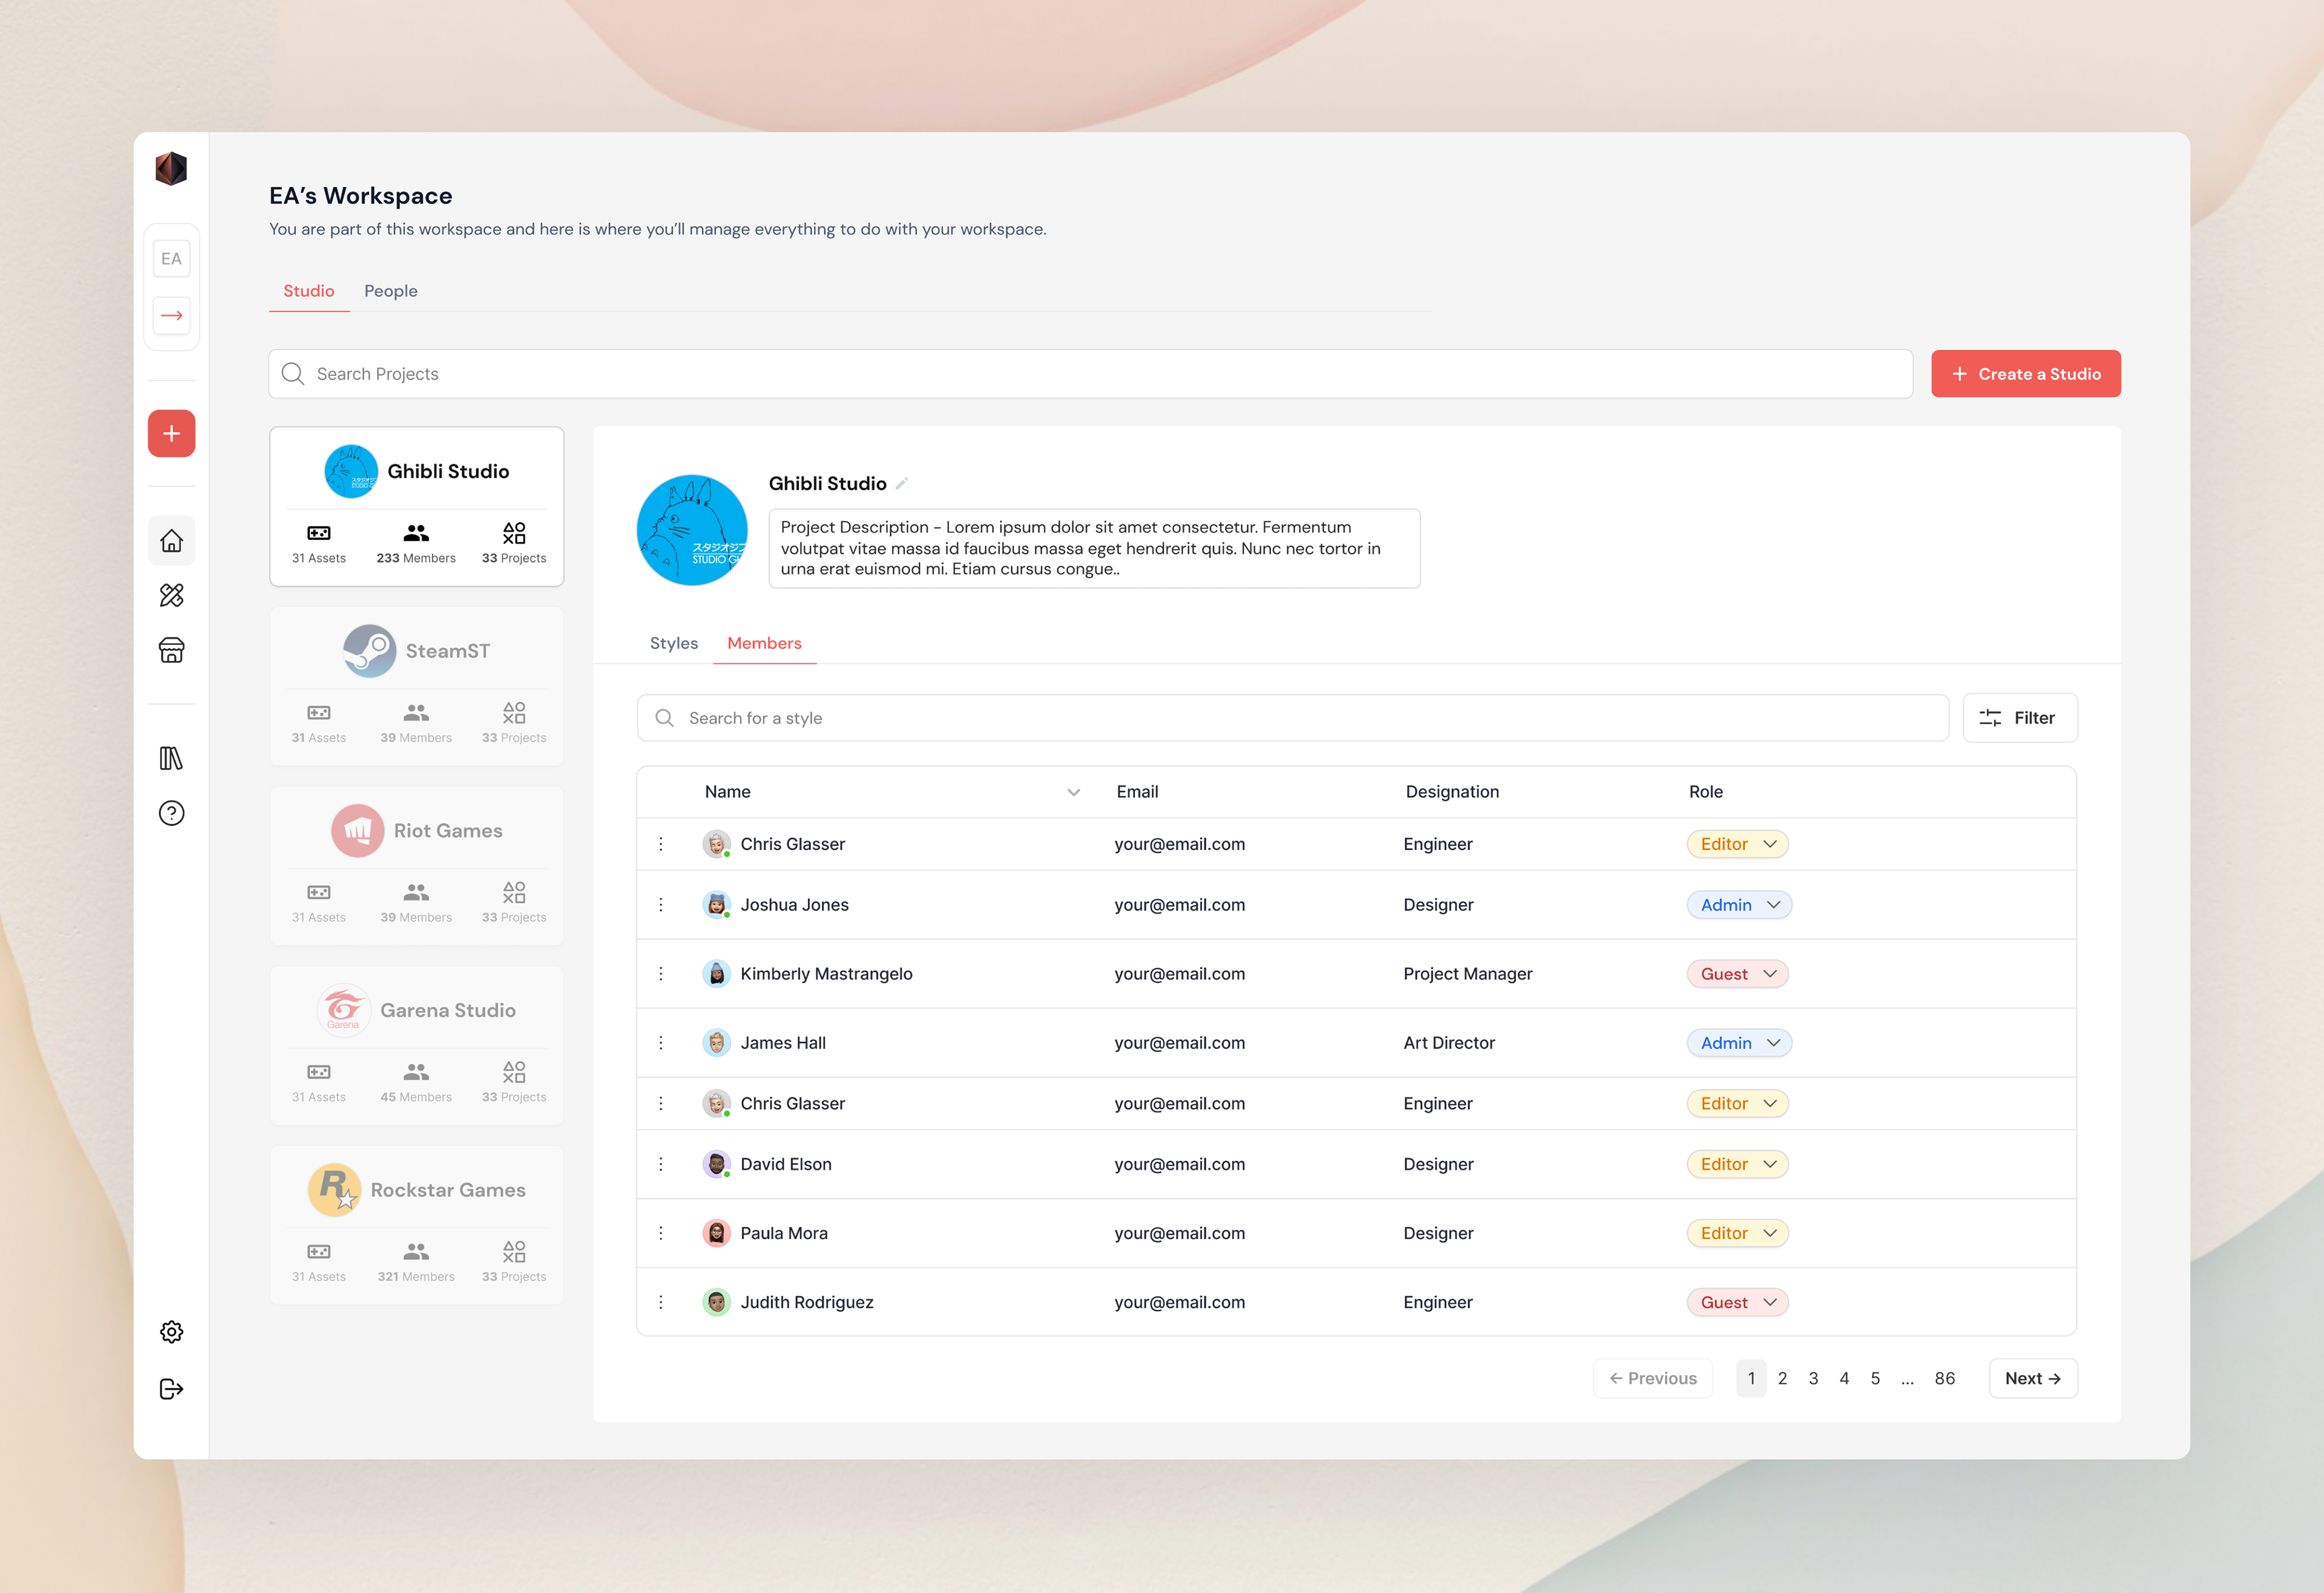Screen dimensions: 2324x1593
Task: Switch to the Studio tab
Action: coord(308,291)
